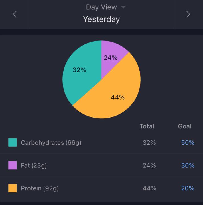Click the dropdown triangle beside Day View
This screenshot has width=203, height=205.
click(123, 7)
